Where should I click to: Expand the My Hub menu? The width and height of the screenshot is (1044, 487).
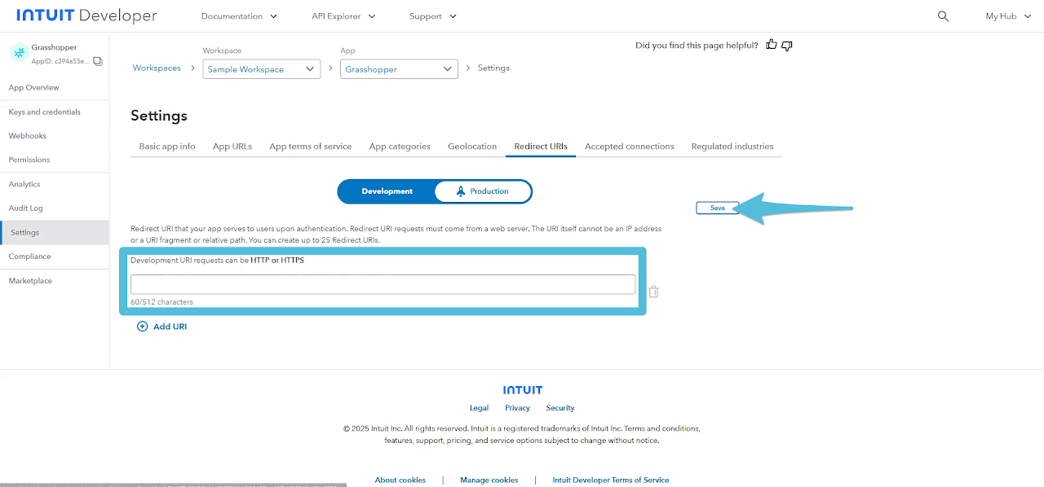coord(1006,16)
